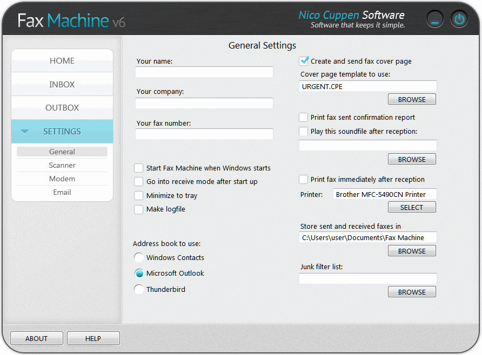The height and width of the screenshot is (355, 482).
Task: Choose Thunderbird as address book
Action: tap(139, 290)
